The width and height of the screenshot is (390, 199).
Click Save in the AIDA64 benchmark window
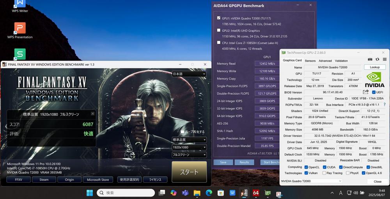point(223,162)
